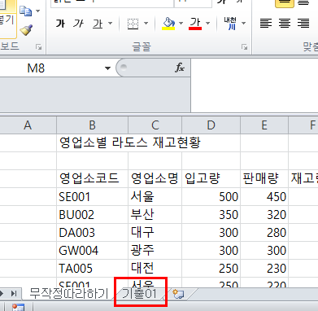318x311 pixels.
Task: Apply underline formatting
Action: (98, 24)
